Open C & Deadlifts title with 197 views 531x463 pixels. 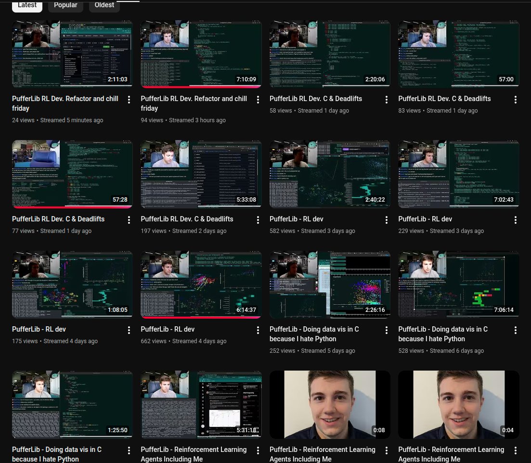click(187, 219)
